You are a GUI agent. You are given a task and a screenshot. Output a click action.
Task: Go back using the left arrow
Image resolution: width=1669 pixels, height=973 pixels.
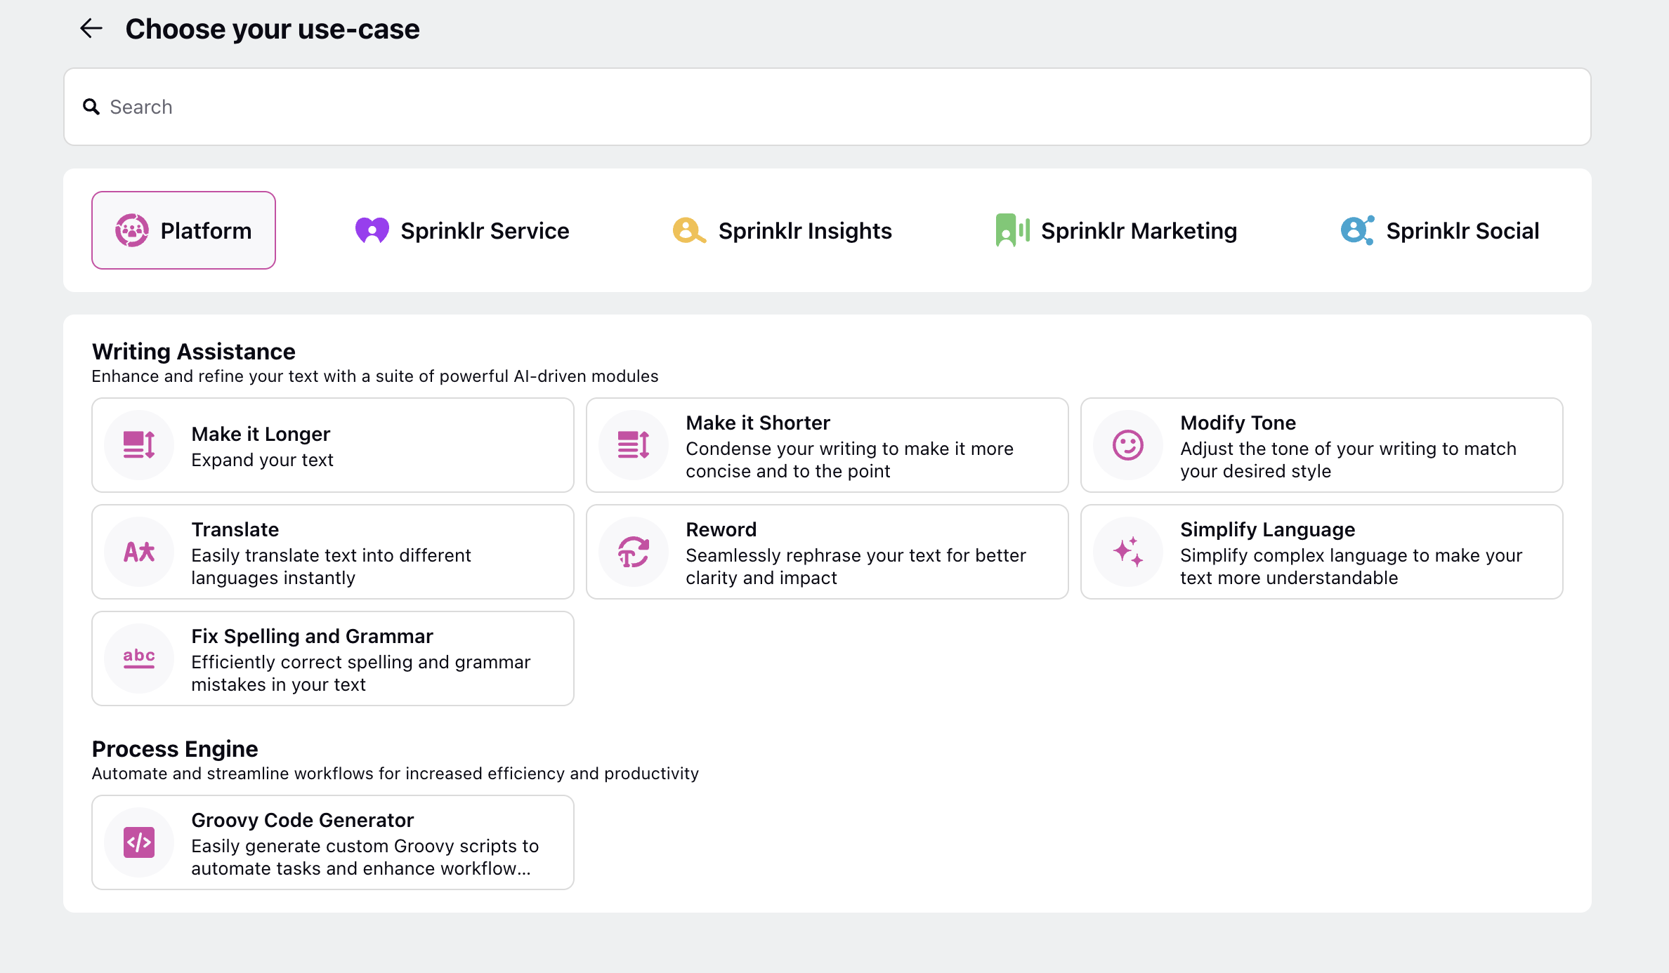coord(91,29)
